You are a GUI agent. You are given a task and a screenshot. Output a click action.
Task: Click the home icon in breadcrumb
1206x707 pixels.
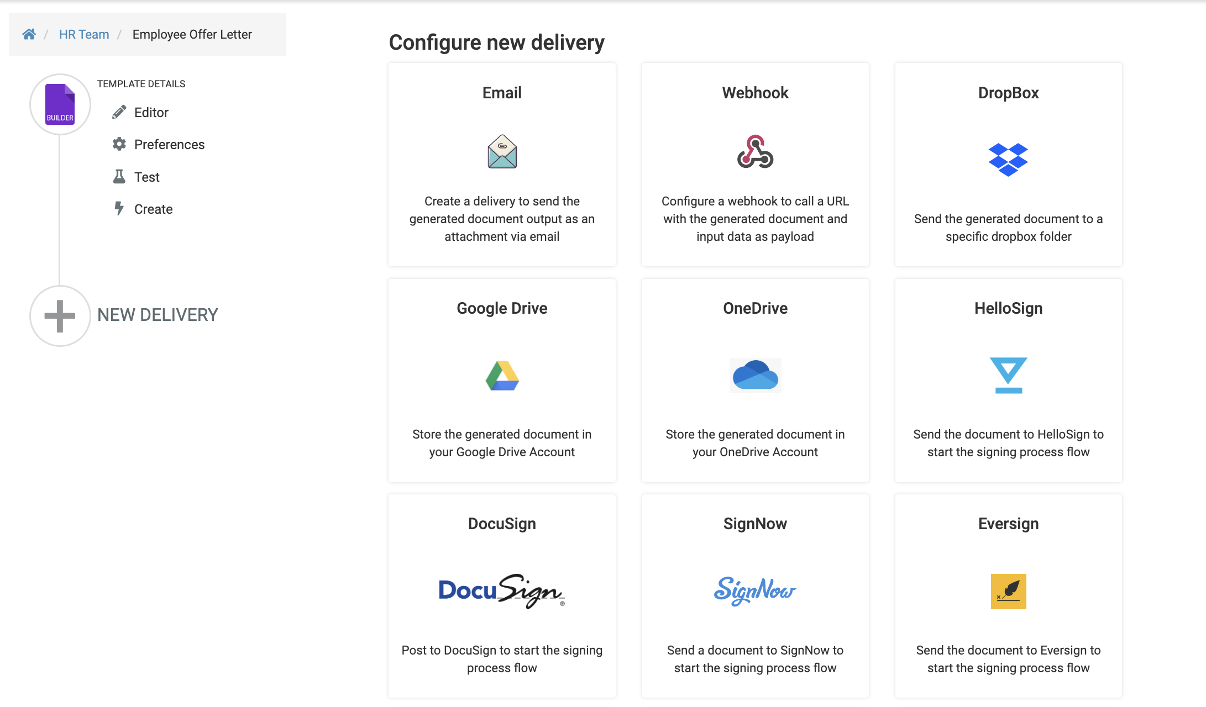pyautogui.click(x=29, y=34)
